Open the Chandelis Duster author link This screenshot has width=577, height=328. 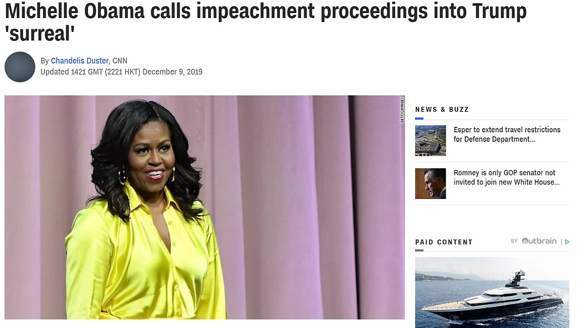pyautogui.click(x=79, y=61)
